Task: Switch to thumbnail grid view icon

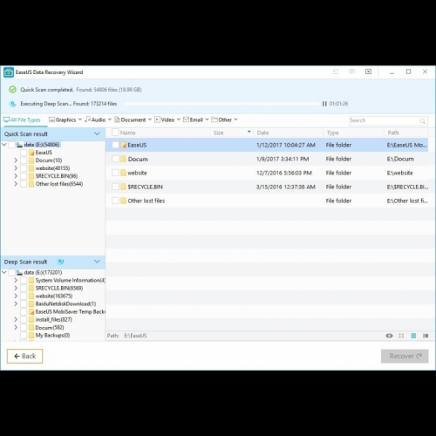Action: click(x=401, y=336)
